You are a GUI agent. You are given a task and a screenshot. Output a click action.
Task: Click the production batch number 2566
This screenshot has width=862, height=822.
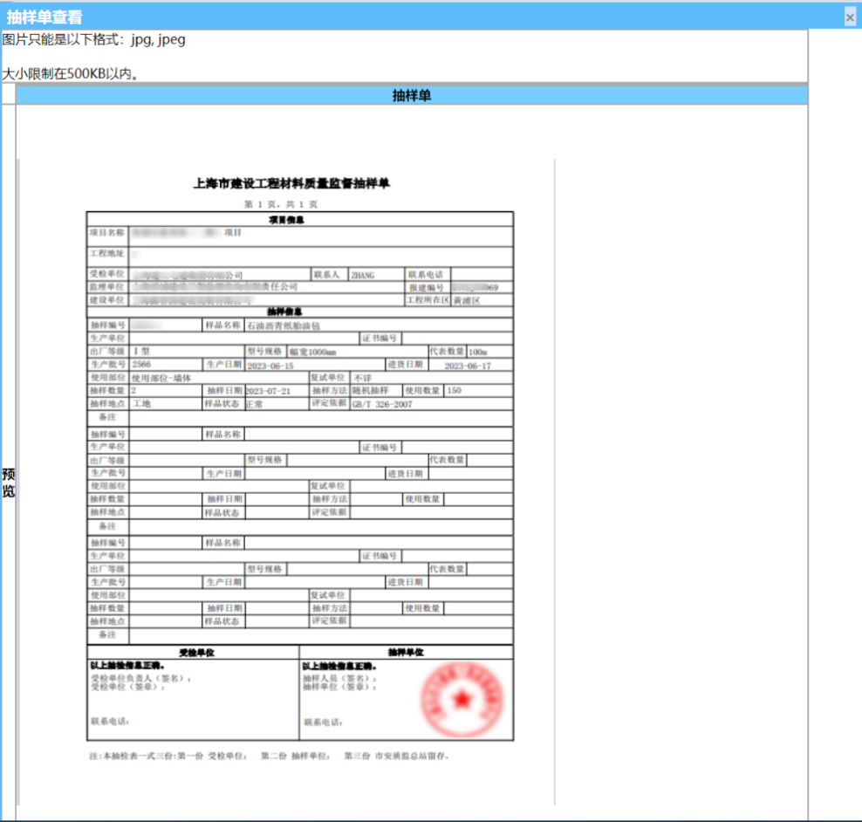[x=141, y=365]
